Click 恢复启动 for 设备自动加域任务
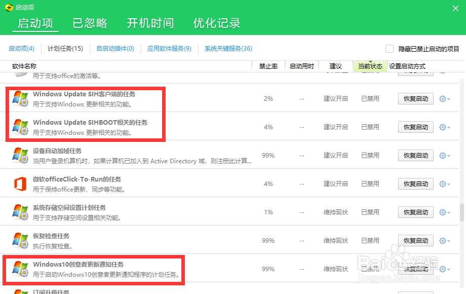The width and height of the screenshot is (466, 294). 416,156
